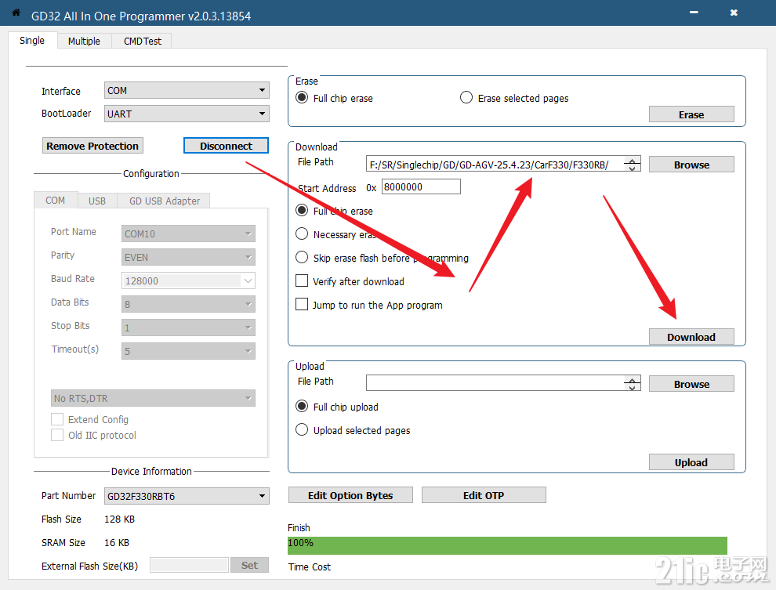Click the "Time Cost" label

pyautogui.click(x=310, y=566)
